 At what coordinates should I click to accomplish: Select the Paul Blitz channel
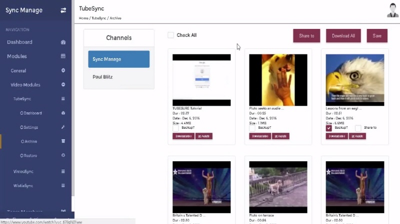pyautogui.click(x=102, y=77)
